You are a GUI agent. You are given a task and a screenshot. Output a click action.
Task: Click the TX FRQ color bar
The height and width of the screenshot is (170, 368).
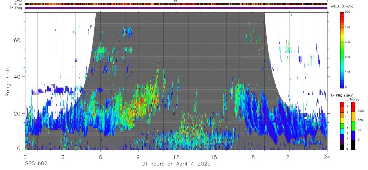(x=342, y=126)
